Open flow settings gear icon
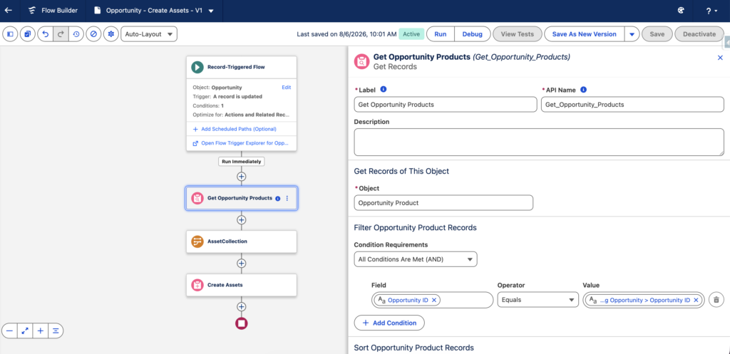The height and width of the screenshot is (354, 730). (x=110, y=34)
